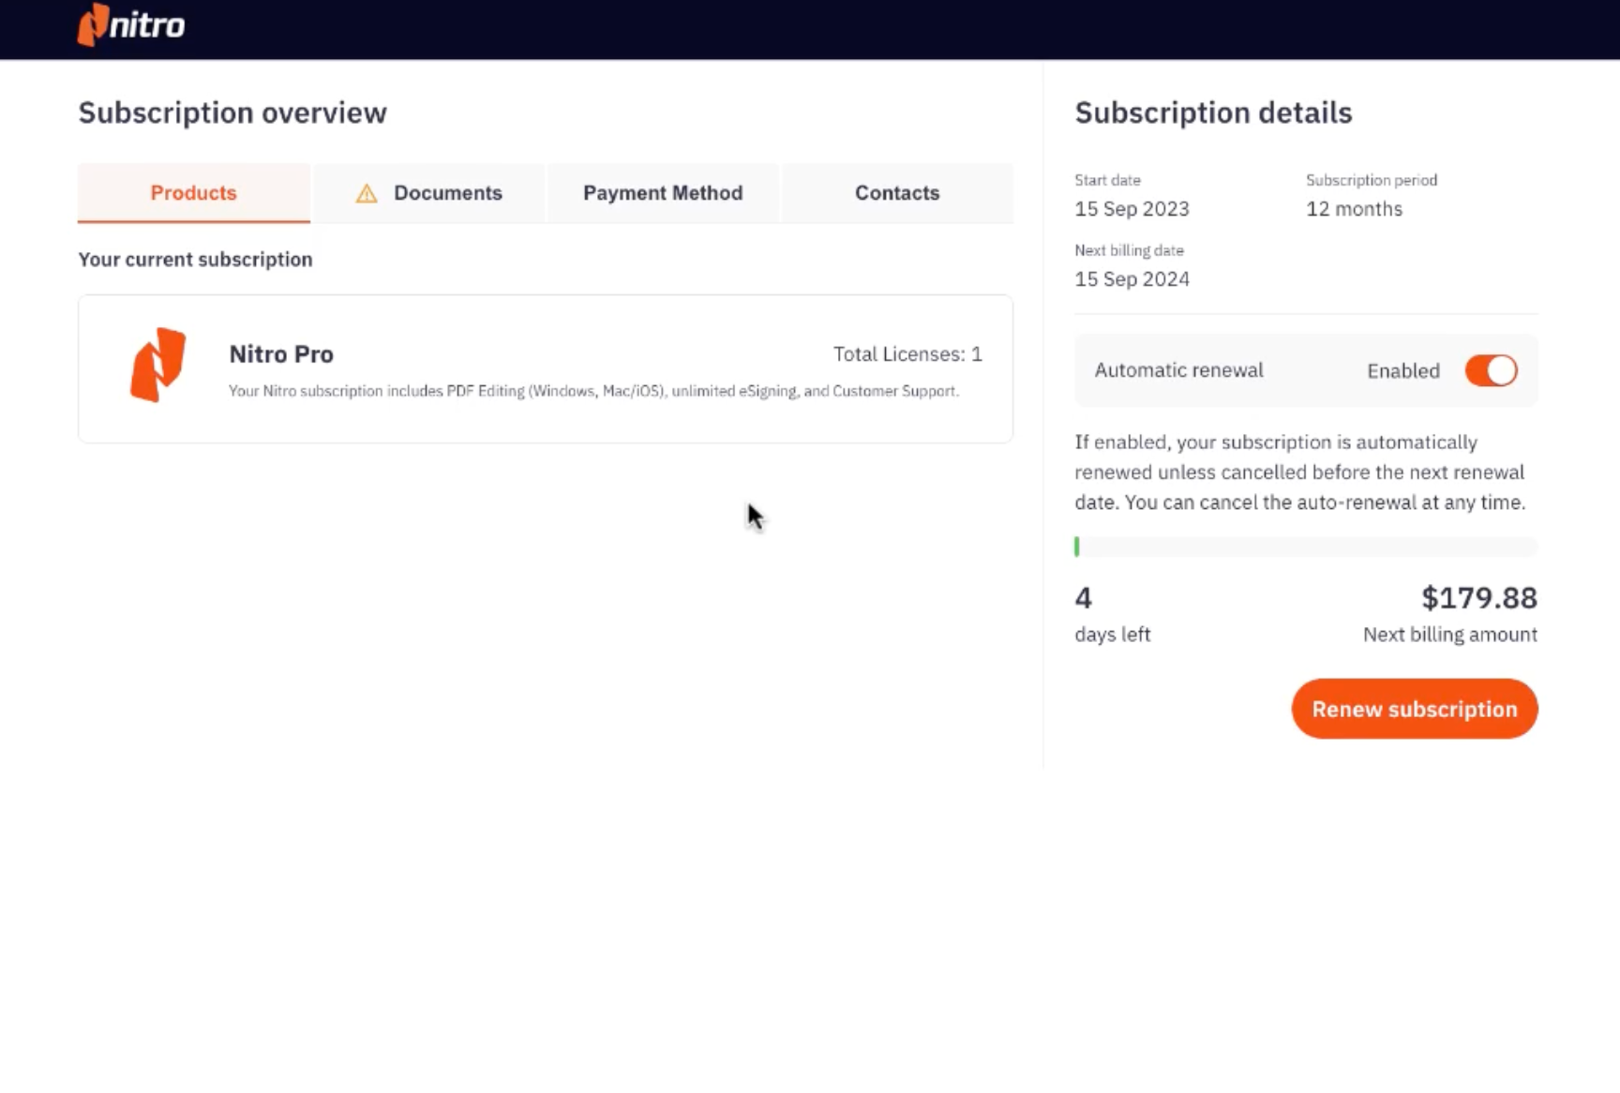The height and width of the screenshot is (1093, 1620).
Task: Click the Renew subscription button
Action: [1414, 709]
